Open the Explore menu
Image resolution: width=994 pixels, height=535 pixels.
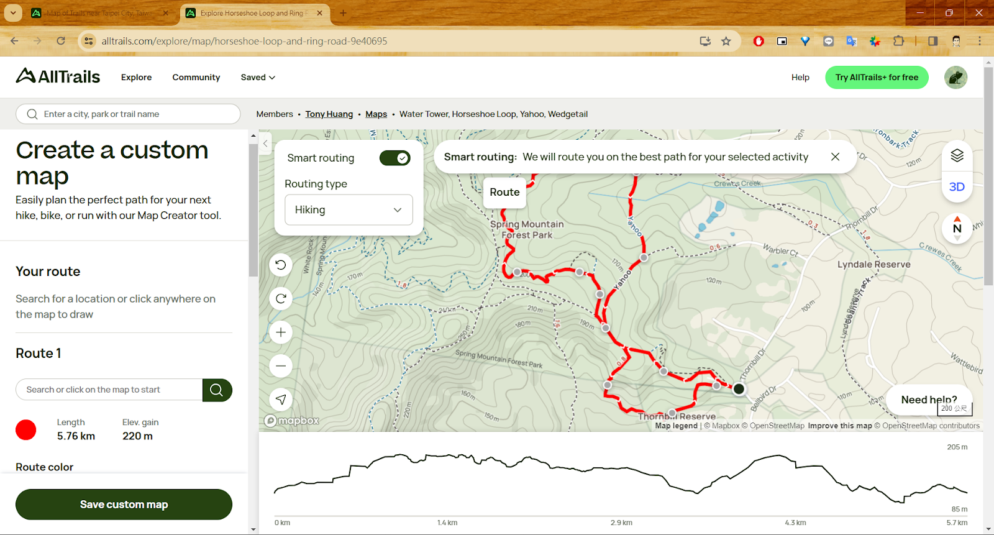(x=136, y=77)
